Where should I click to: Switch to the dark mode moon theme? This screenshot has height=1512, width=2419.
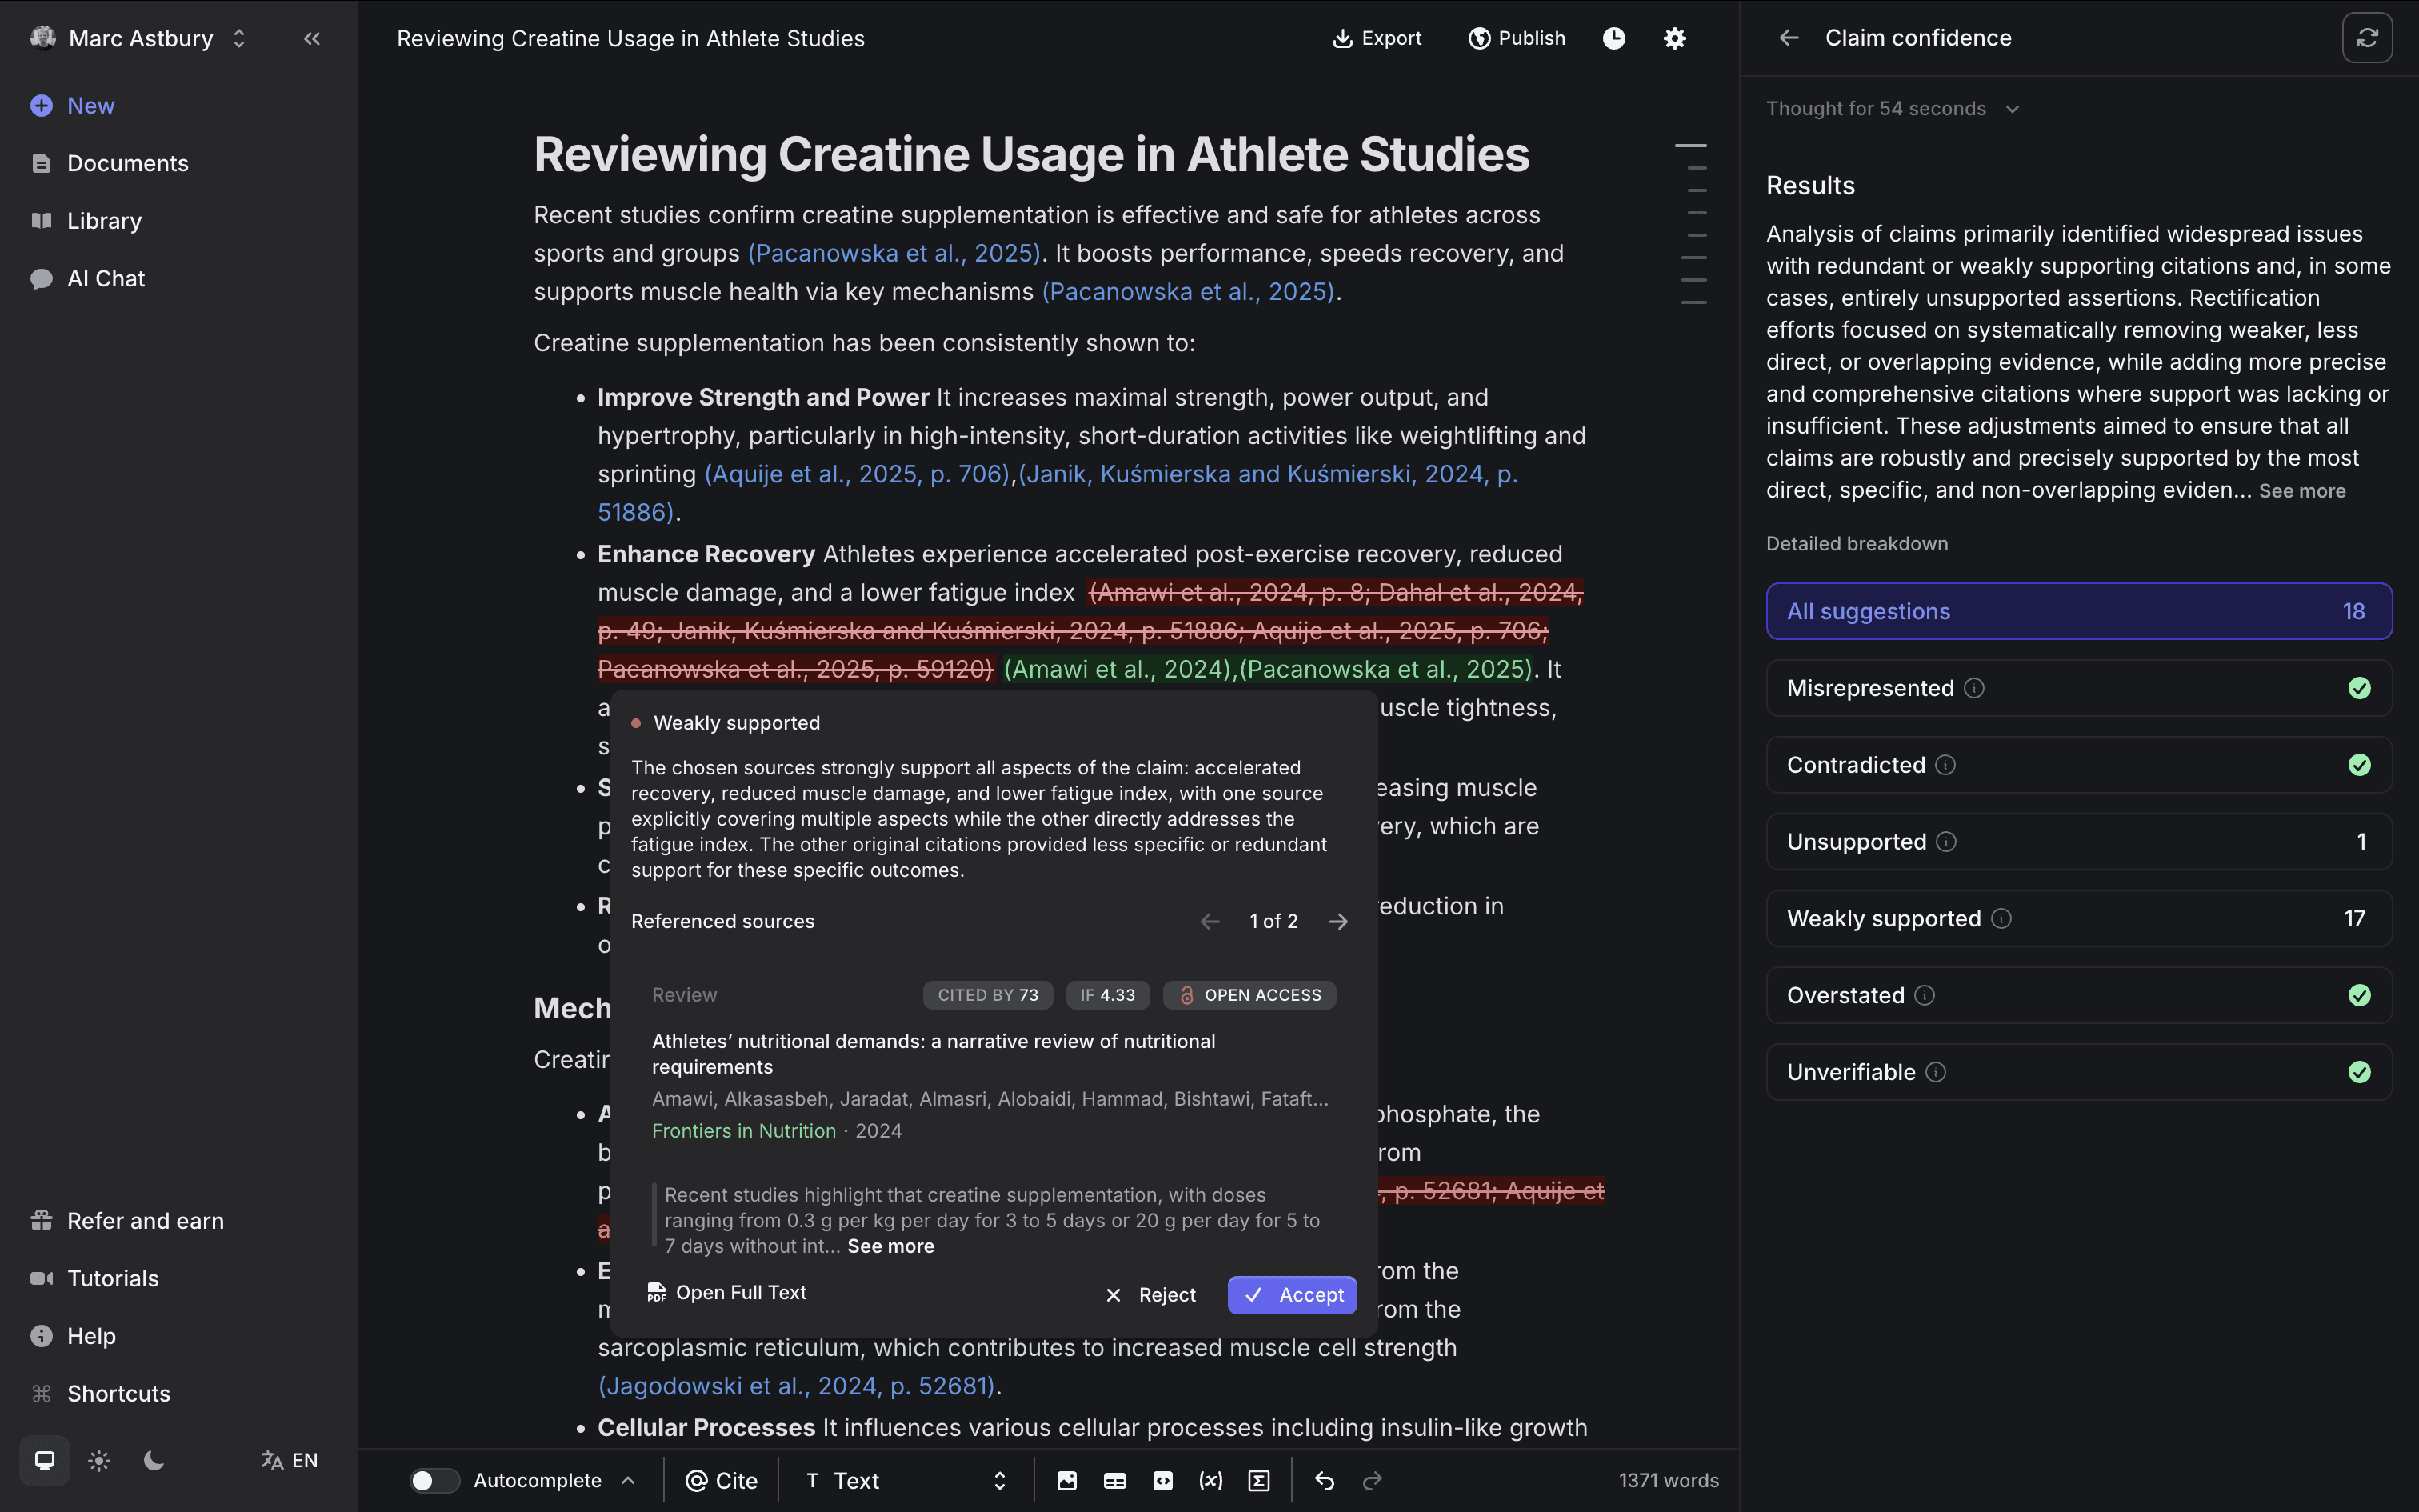(154, 1460)
